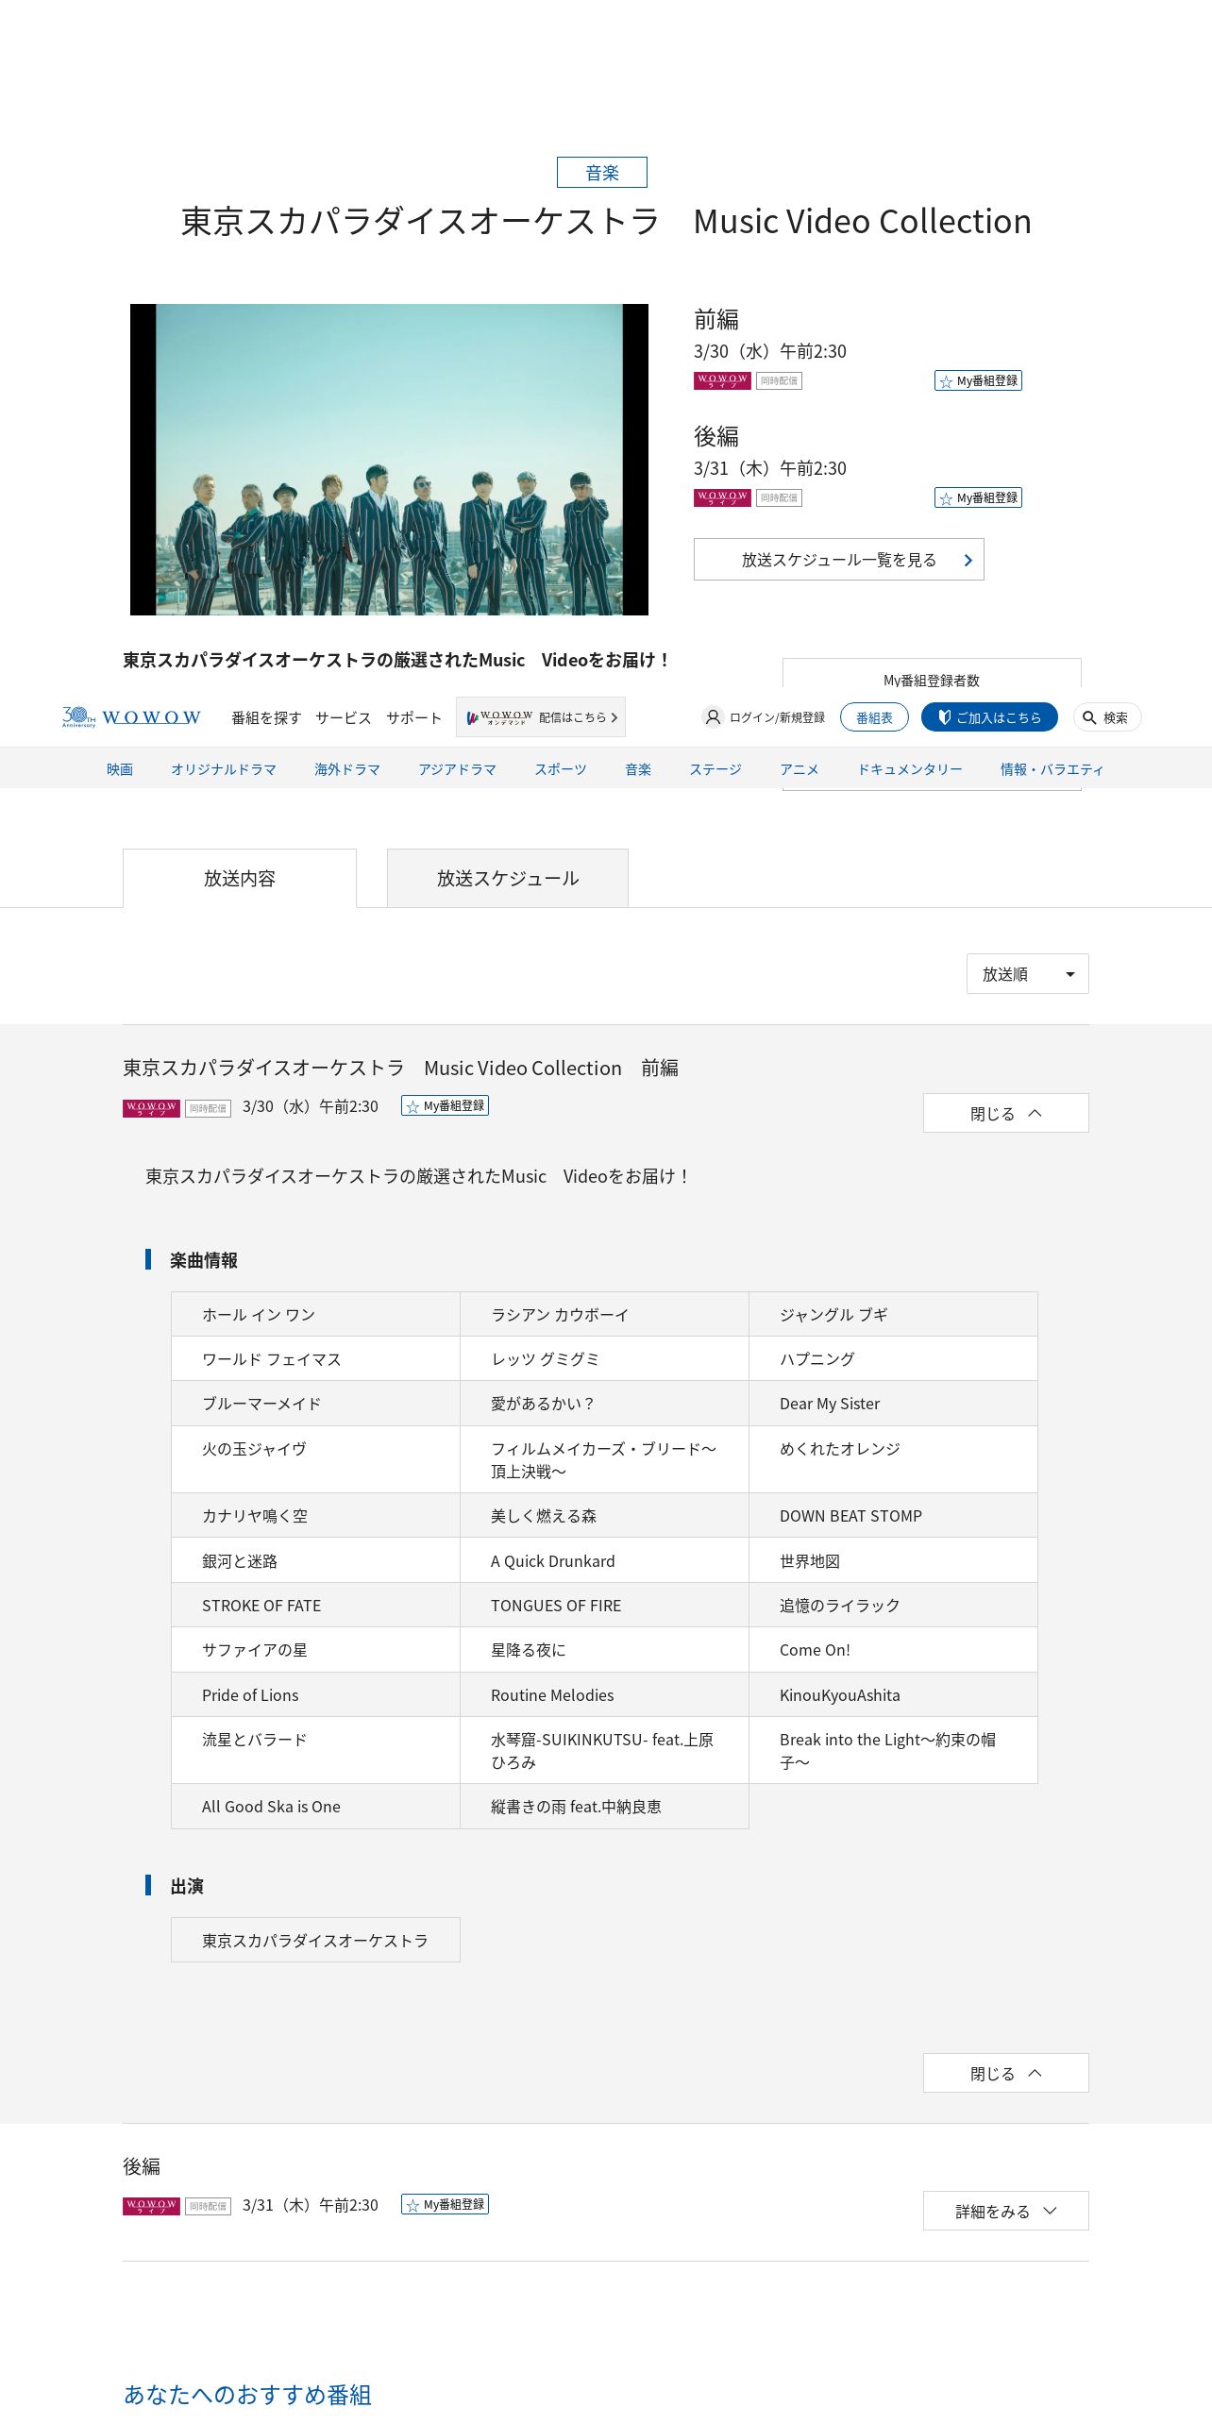
Task: Click song cell Pride of Lions
Action: [x=315, y=1695]
